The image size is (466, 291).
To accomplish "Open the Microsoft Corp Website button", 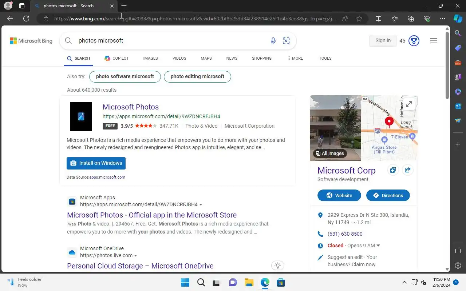I will [339, 195].
